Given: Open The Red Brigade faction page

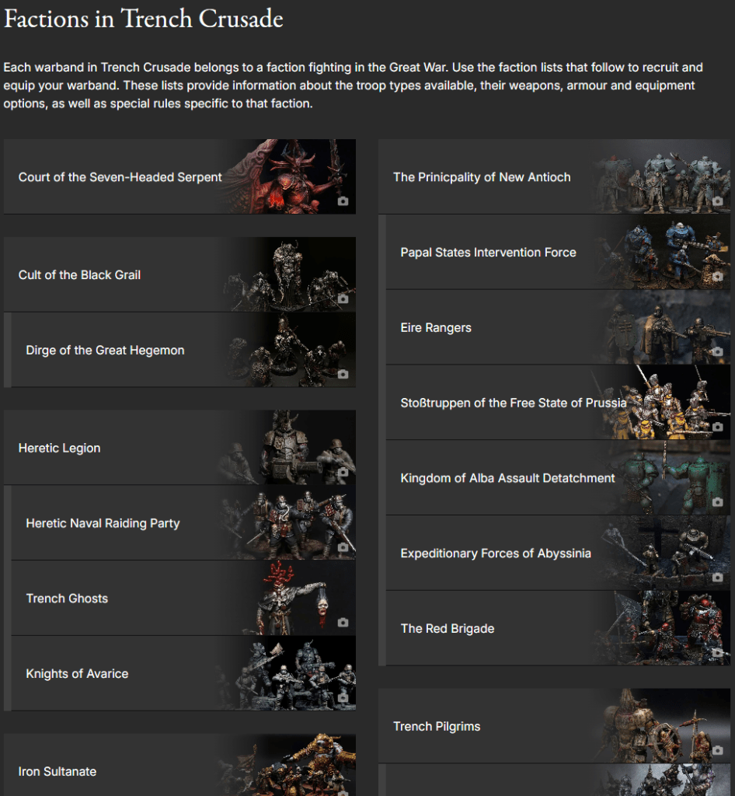Looking at the screenshot, I should pyautogui.click(x=448, y=629).
